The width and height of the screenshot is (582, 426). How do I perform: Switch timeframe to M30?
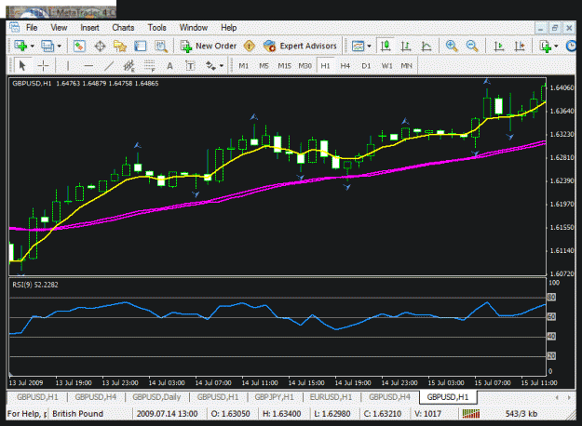[305, 66]
